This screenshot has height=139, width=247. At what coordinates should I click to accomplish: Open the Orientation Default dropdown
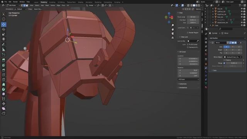20,9
